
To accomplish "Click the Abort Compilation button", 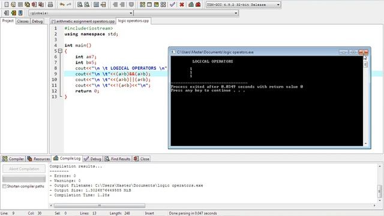I will point(24,169).
